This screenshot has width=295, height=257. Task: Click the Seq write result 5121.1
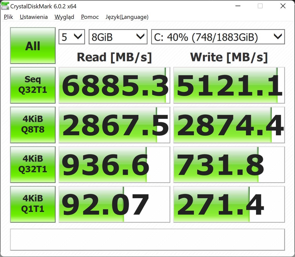point(229,85)
